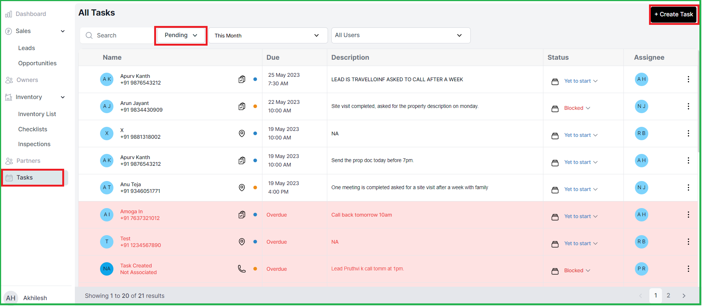Expand the Sales section chevron
The width and height of the screenshot is (702, 306).
click(63, 31)
